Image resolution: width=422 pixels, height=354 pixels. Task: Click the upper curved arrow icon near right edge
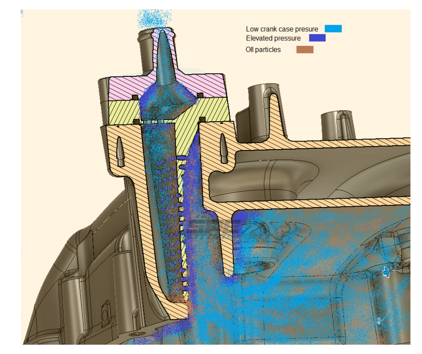tap(387, 271)
